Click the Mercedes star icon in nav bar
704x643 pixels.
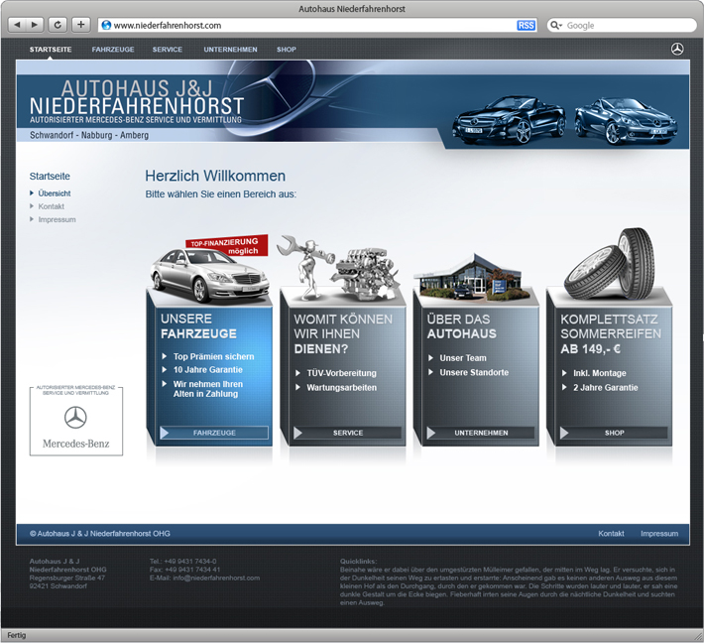[x=677, y=49]
